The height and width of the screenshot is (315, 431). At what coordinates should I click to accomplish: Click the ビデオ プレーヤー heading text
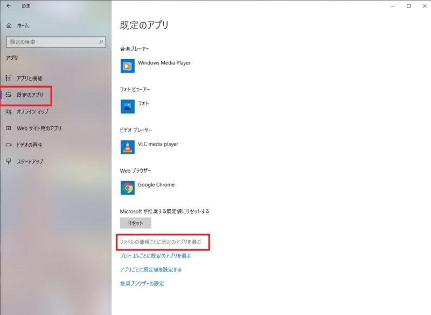[x=136, y=130]
